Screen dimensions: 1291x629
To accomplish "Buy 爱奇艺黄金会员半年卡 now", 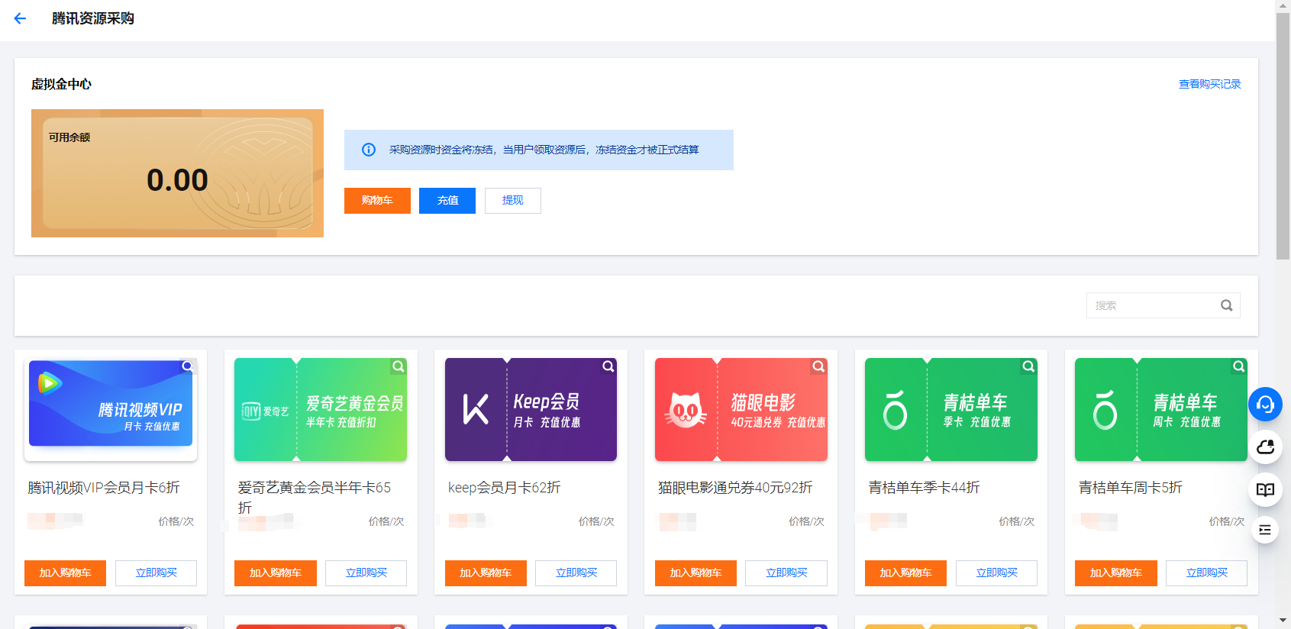I will coord(366,573).
